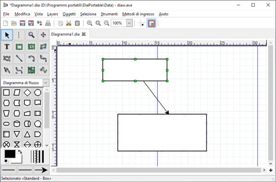Open the Layers menu
Screen dimensions: 276x182
click(x=52, y=14)
